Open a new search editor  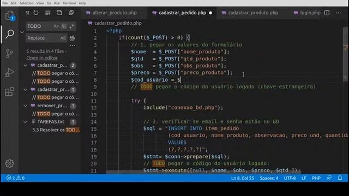click(x=59, y=13)
